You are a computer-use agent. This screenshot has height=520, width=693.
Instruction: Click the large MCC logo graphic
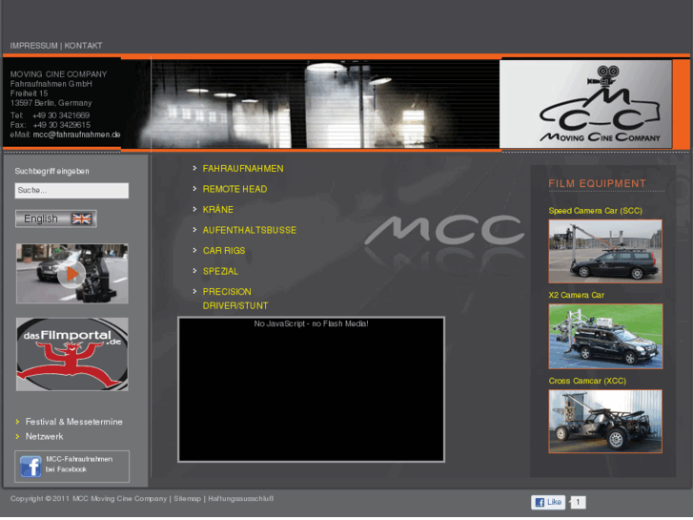click(x=444, y=230)
